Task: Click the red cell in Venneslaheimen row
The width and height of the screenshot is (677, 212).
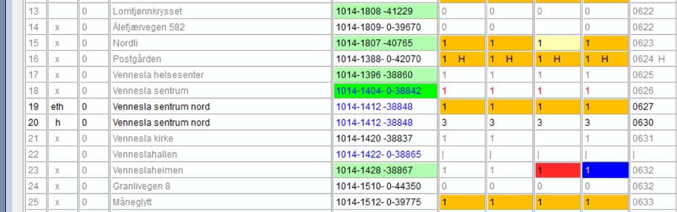Action: tap(558, 171)
